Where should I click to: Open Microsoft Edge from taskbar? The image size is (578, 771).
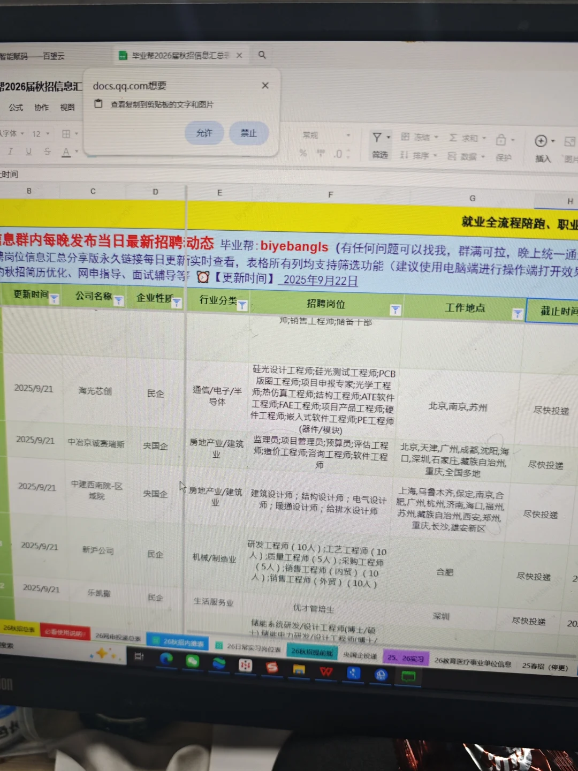[x=166, y=659]
